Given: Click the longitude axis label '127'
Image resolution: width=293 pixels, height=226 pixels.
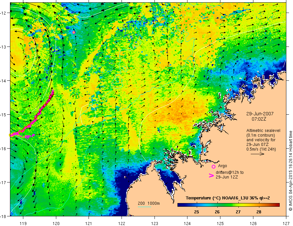Looking at the screenshot, I should click(286, 224).
